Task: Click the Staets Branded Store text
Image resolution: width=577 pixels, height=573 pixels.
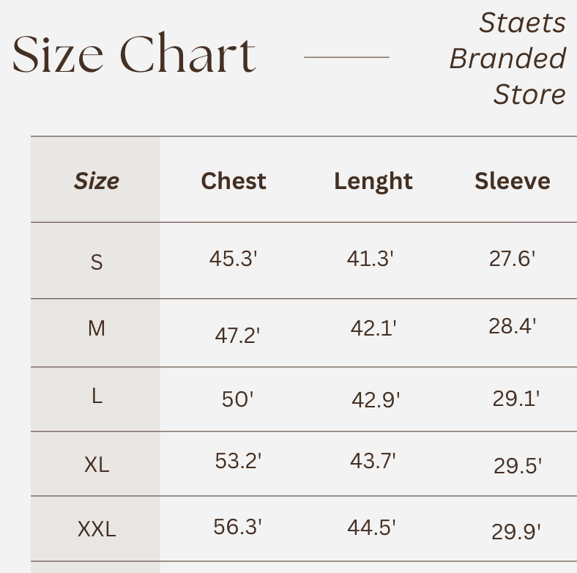Action: tap(508, 59)
